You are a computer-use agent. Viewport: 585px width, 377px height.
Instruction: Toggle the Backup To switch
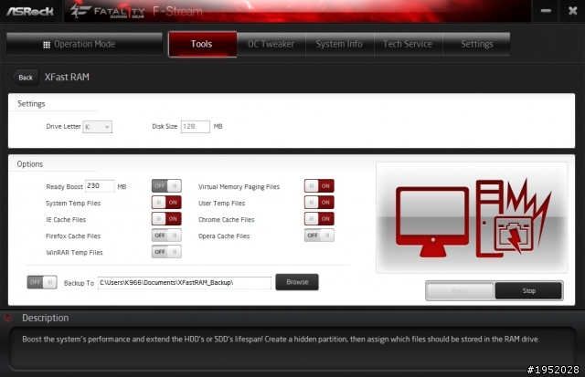tap(42, 282)
